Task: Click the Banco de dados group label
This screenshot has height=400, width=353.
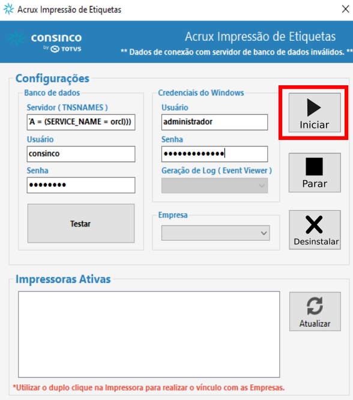Action: 52,92
